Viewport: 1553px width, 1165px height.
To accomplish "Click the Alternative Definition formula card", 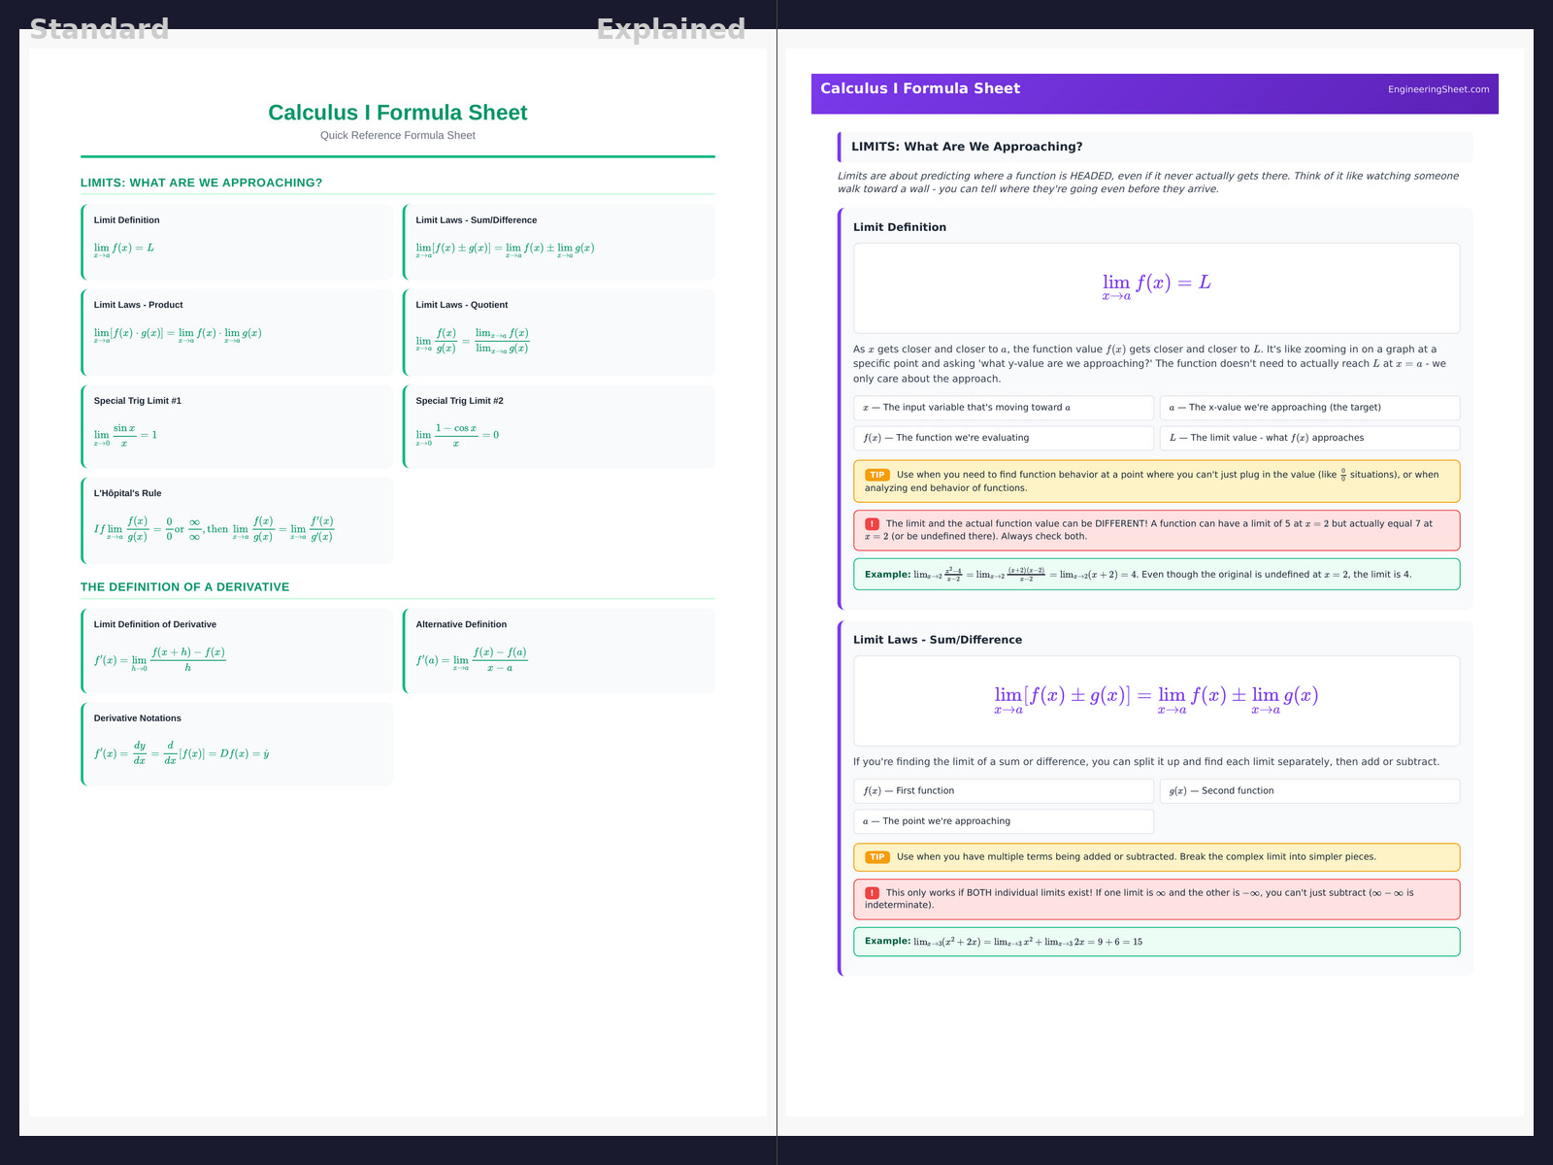I will [x=559, y=650].
